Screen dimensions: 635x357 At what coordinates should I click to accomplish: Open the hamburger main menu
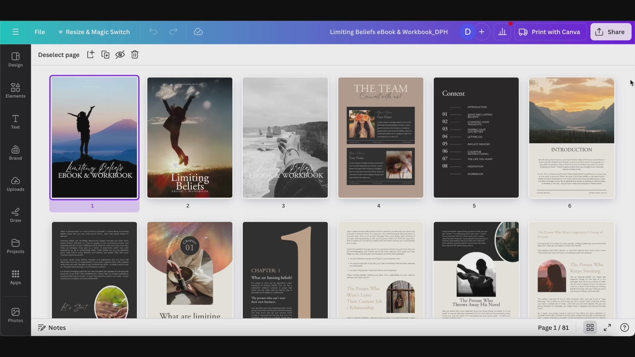(16, 32)
